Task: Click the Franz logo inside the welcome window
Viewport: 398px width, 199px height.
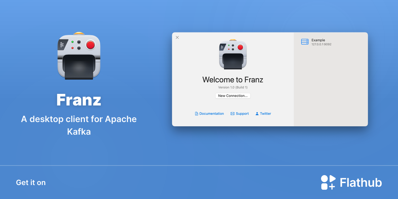Action: 233,54
